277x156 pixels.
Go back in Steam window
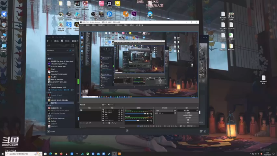[x=48, y=41]
